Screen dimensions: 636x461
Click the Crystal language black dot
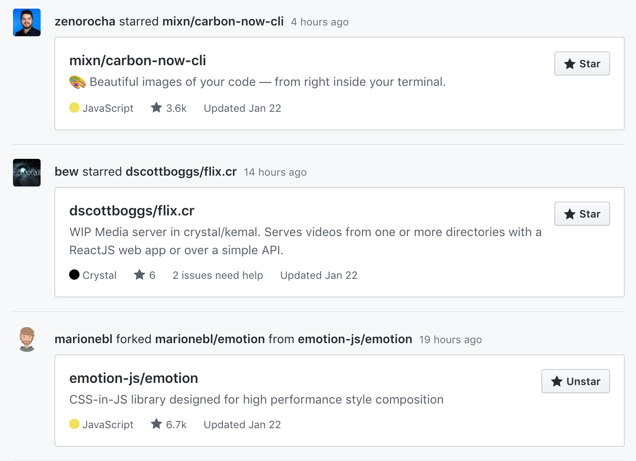coord(74,275)
